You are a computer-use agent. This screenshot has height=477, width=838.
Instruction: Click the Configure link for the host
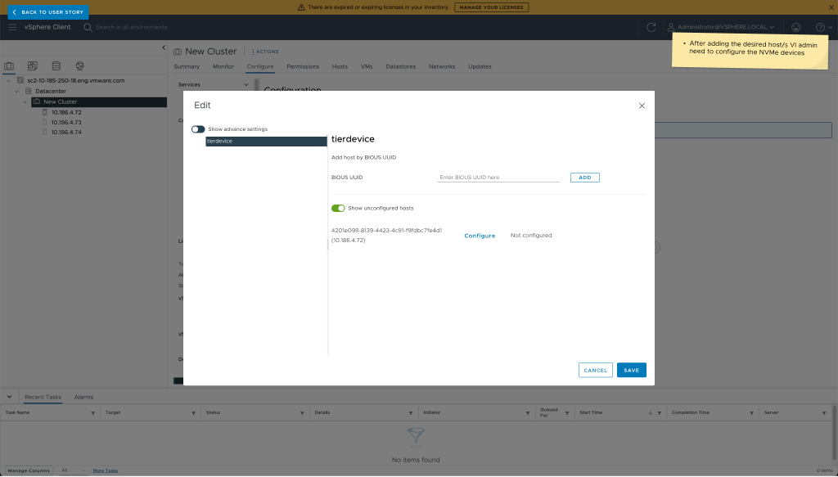click(480, 236)
